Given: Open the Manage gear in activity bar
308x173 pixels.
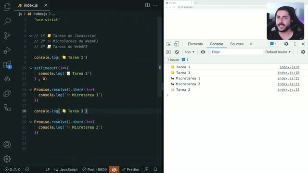Looking at the screenshot, I should pos(7,159).
